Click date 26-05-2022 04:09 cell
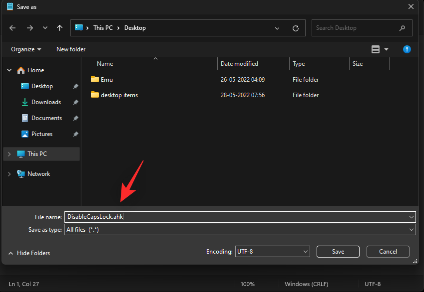This screenshot has height=292, width=424. [x=243, y=80]
